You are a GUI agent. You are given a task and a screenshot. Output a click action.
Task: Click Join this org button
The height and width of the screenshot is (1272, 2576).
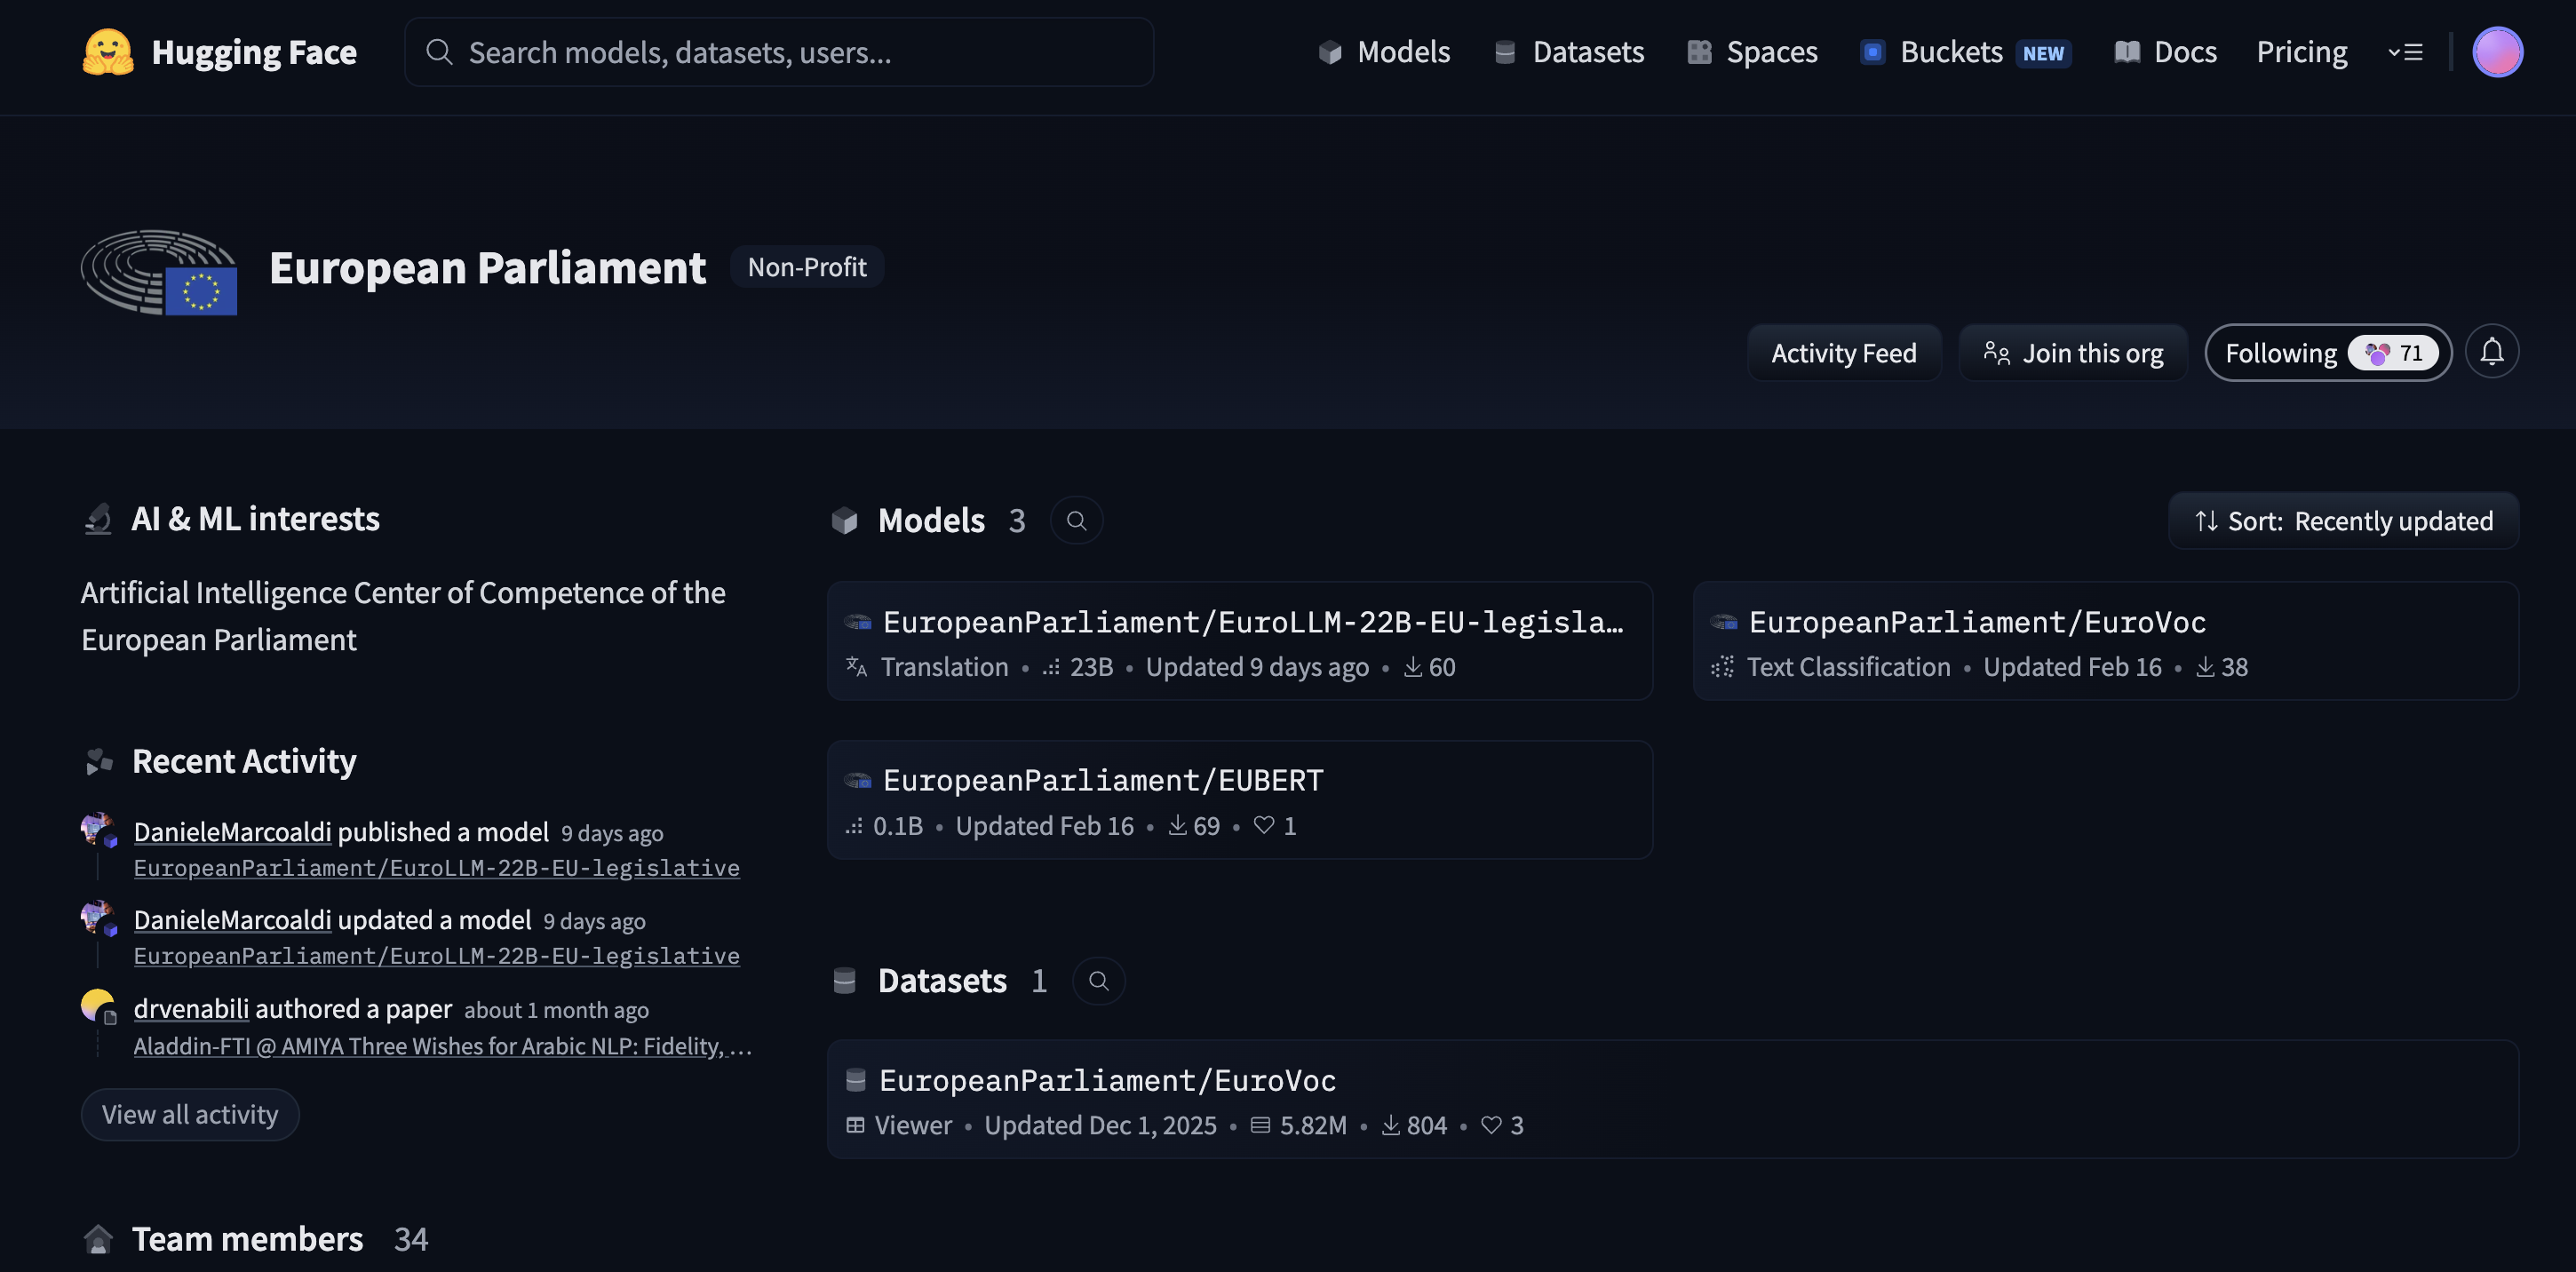pos(2073,352)
